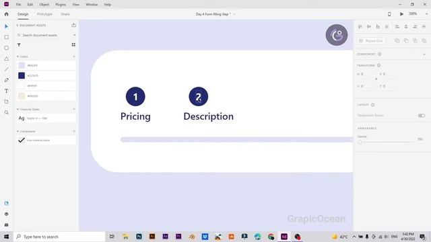Click the align right icon
The image size is (431, 242).
[x=415, y=26]
